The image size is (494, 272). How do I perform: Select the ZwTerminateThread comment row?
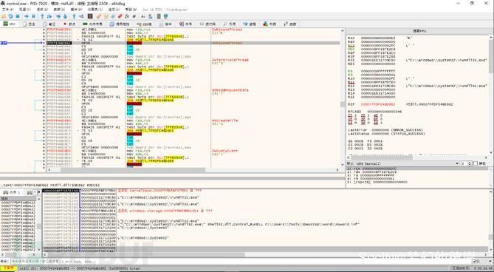coord(230,60)
